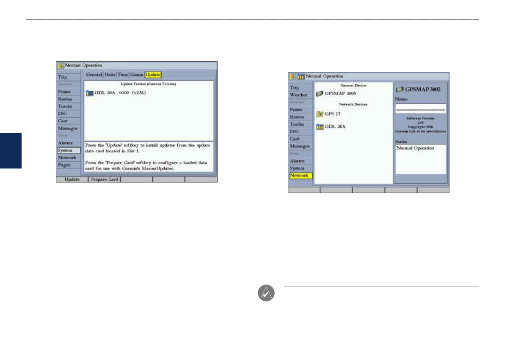This screenshot has height=337, width=518.
Task: Open Routes in the Network Devices screen sidebar
Action: pyautogui.click(x=300, y=117)
